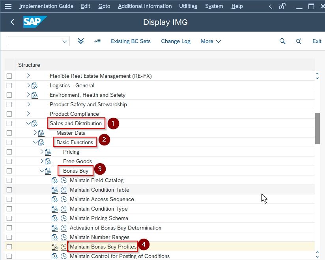325x260 pixels.
Task: Click the Change Log button
Action: coord(176,41)
